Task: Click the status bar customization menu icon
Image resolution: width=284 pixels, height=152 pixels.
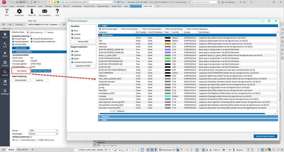Action: [x=282, y=150]
